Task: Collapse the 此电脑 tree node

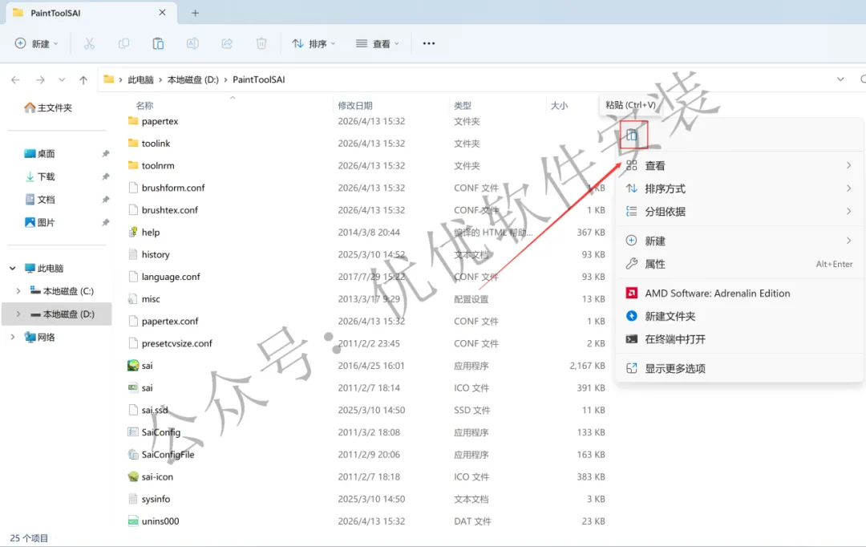Action: tap(12, 269)
